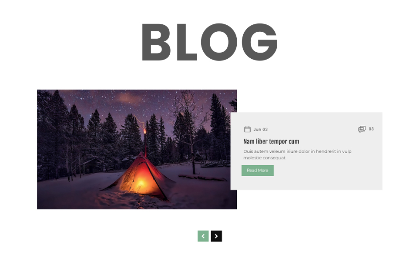Advance to the next post using black arrow

pyautogui.click(x=216, y=236)
